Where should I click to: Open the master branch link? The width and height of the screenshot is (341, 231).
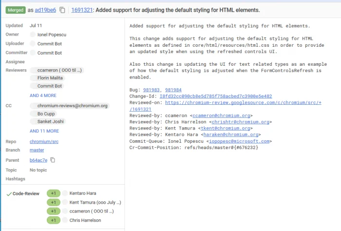point(37,150)
